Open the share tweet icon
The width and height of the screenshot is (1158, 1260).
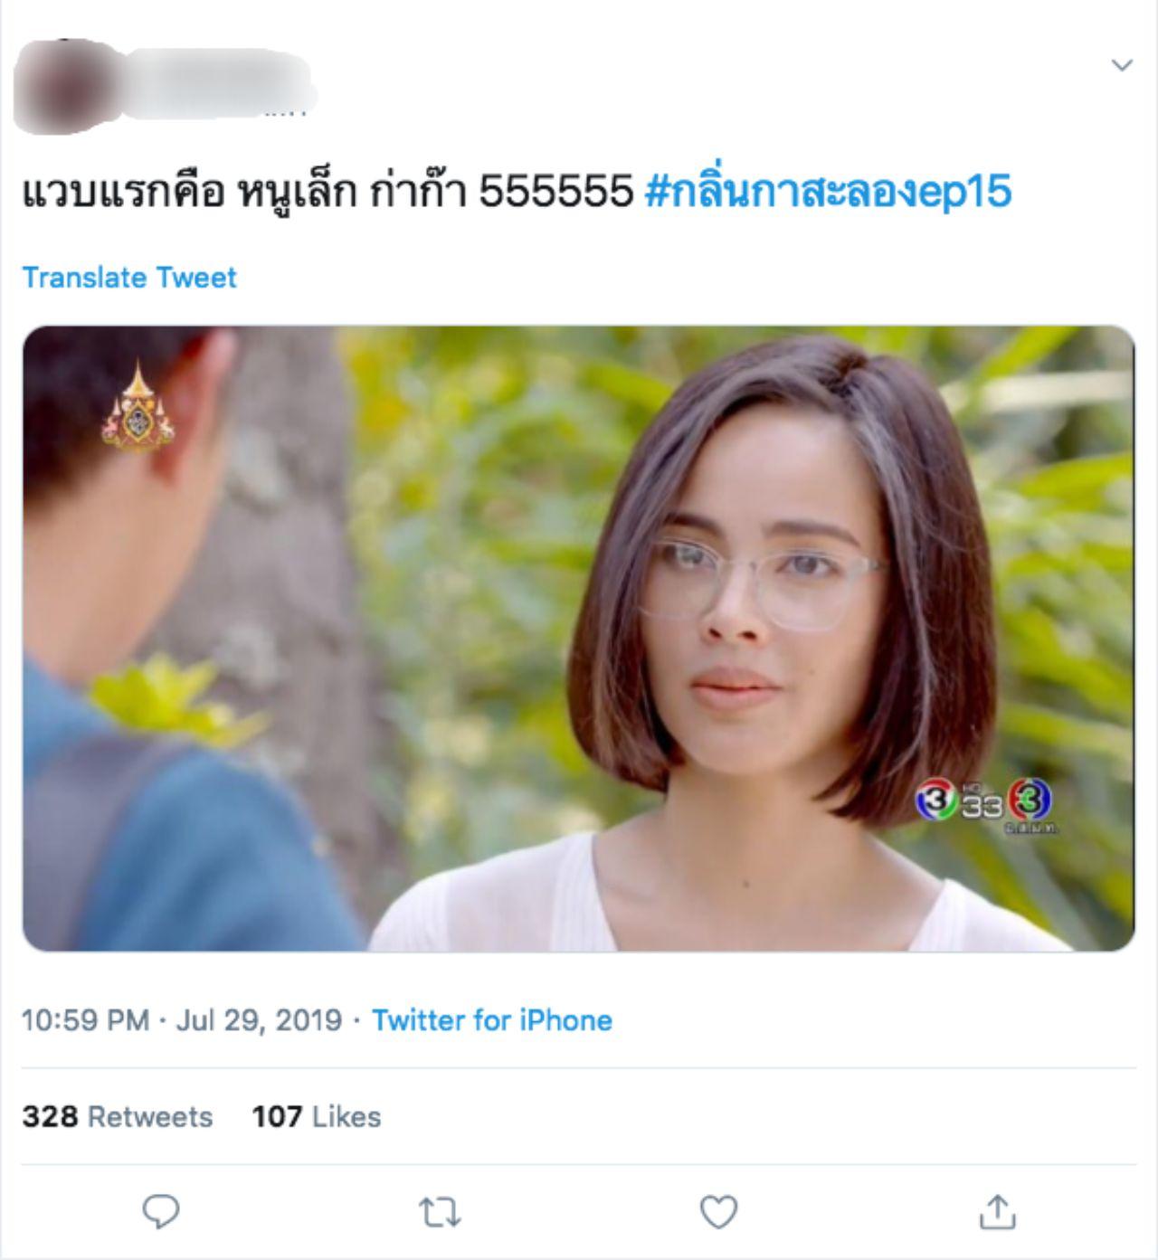[x=997, y=1212]
